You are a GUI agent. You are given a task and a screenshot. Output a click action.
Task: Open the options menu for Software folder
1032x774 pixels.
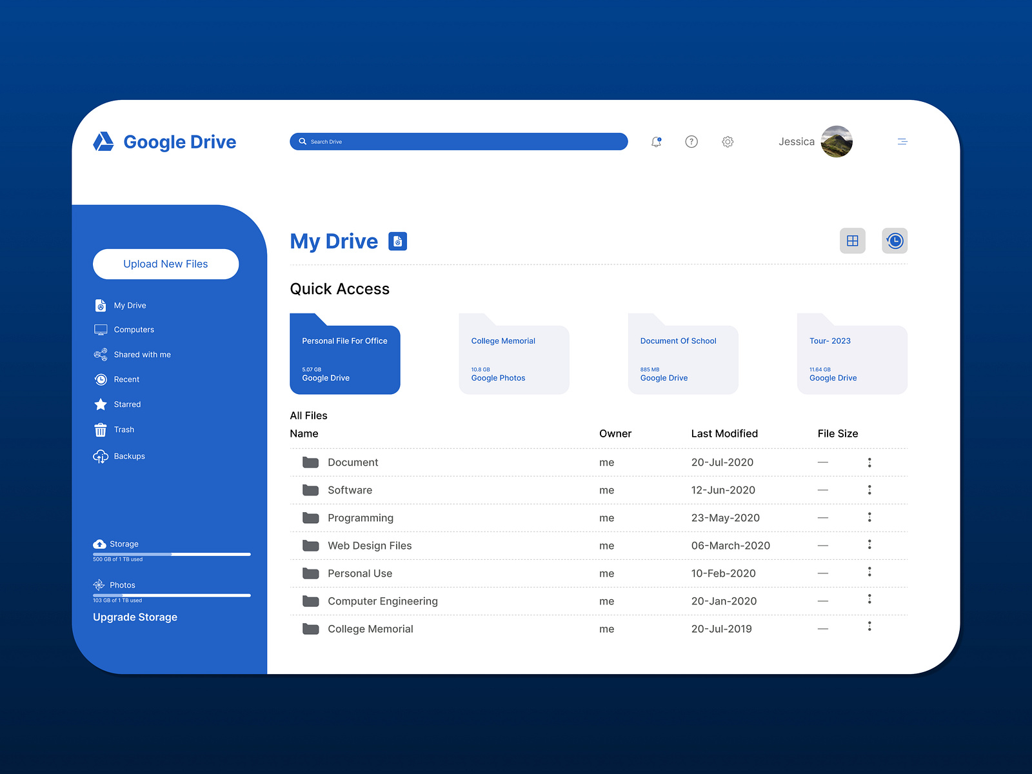[x=869, y=490]
